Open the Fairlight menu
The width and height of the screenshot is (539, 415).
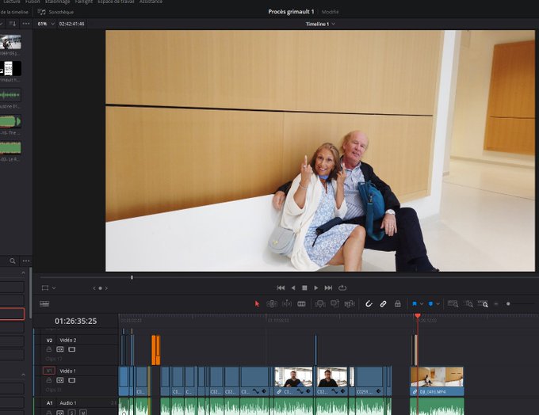coord(84,2)
